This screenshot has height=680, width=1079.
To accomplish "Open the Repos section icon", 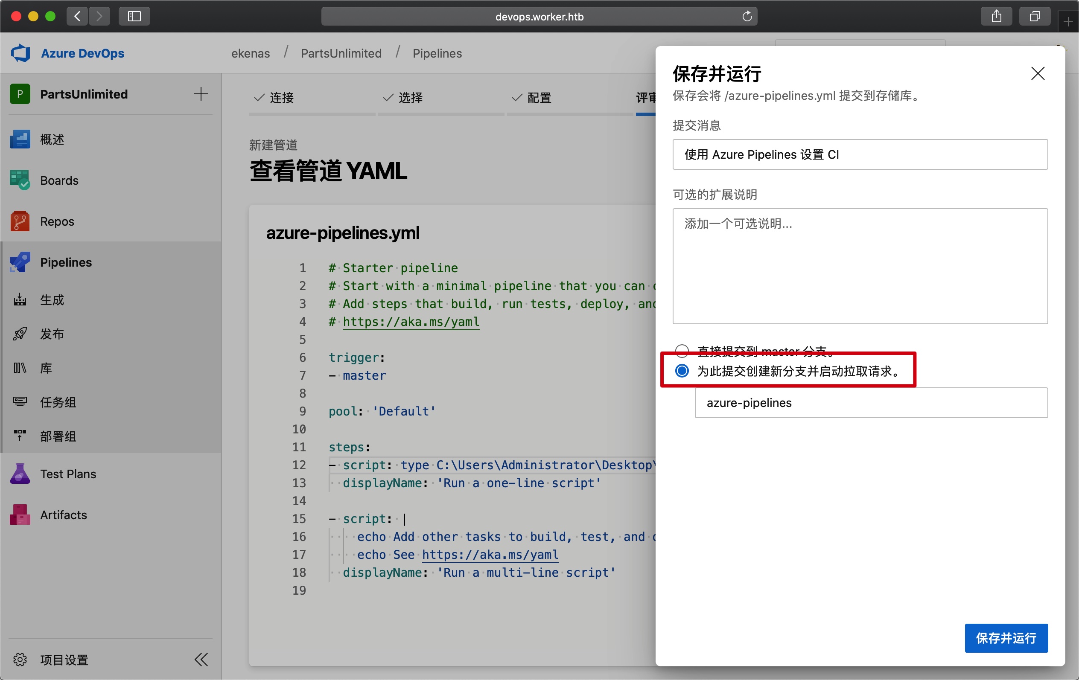I will click(20, 221).
